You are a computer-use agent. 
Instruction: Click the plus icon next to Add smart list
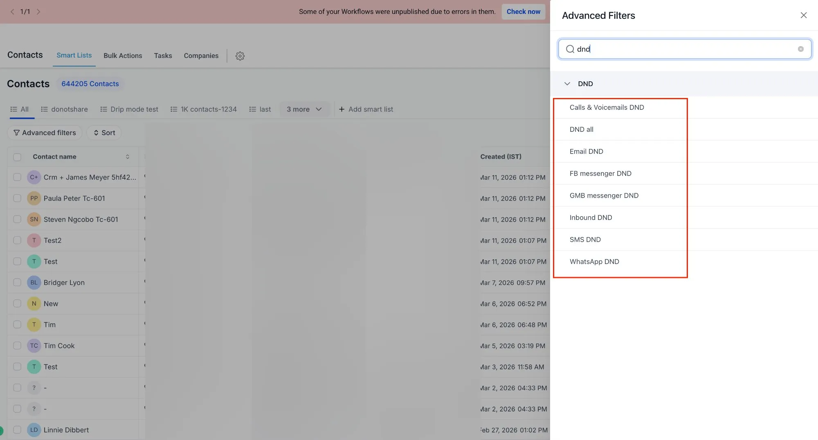click(x=342, y=109)
